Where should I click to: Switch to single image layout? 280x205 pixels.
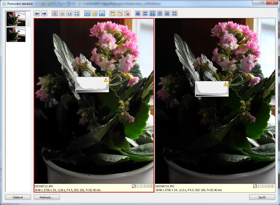tap(138, 14)
